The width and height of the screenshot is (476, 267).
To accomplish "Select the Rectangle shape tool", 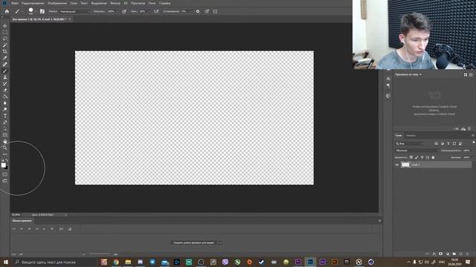I will (5, 135).
